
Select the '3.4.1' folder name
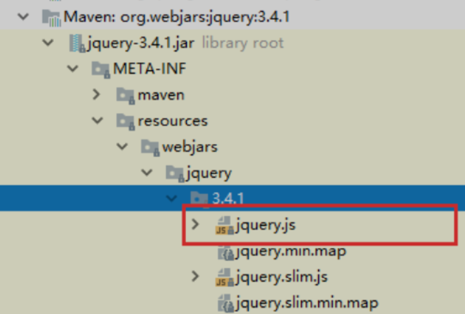coord(228,198)
